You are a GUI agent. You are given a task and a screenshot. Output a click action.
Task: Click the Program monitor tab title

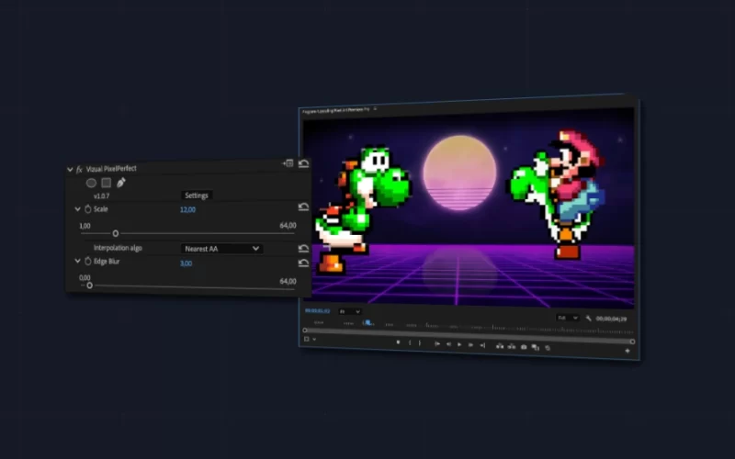pyautogui.click(x=335, y=110)
